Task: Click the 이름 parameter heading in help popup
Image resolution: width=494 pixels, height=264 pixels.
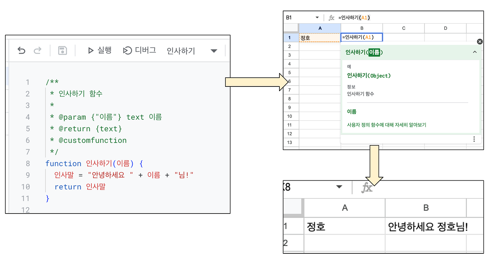Action: pyautogui.click(x=352, y=112)
